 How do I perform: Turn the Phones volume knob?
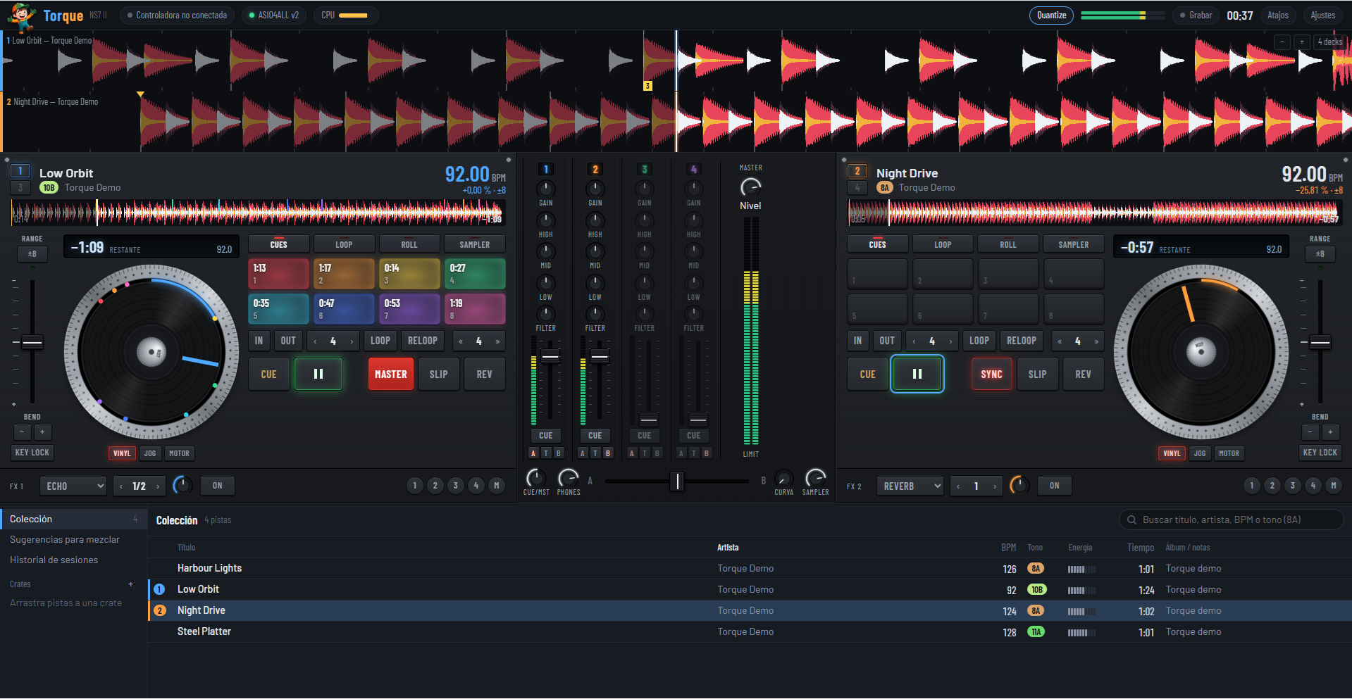569,478
